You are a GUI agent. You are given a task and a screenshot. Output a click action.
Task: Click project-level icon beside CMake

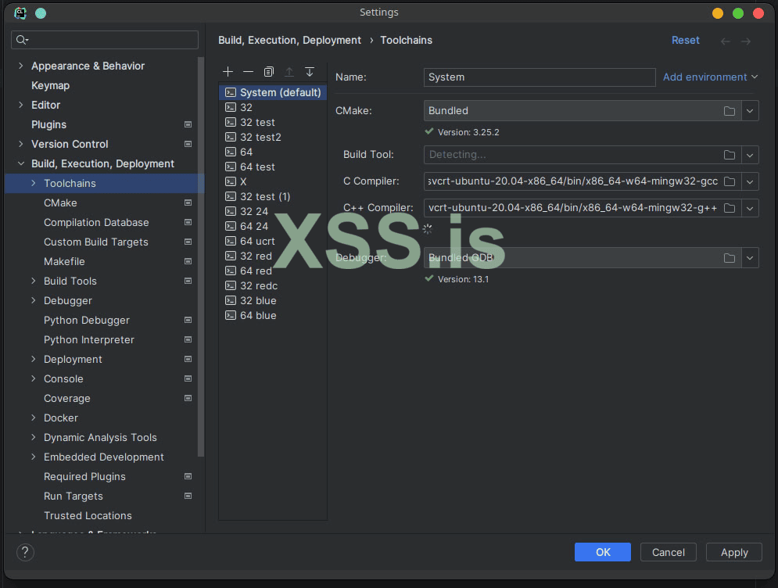tap(188, 203)
